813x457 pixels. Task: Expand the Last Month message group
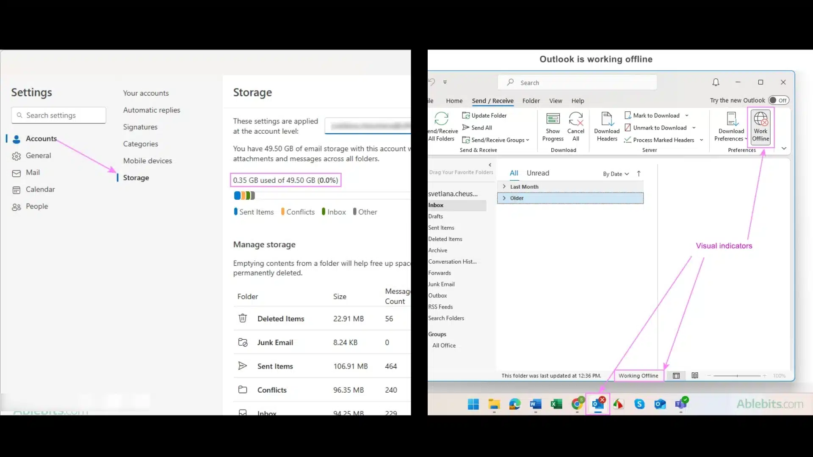(504, 187)
